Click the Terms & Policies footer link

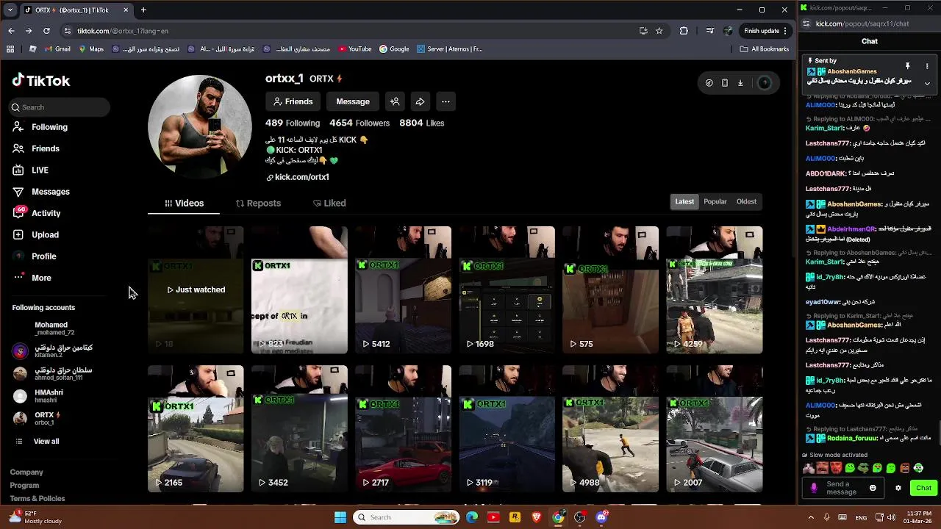pyautogui.click(x=37, y=499)
